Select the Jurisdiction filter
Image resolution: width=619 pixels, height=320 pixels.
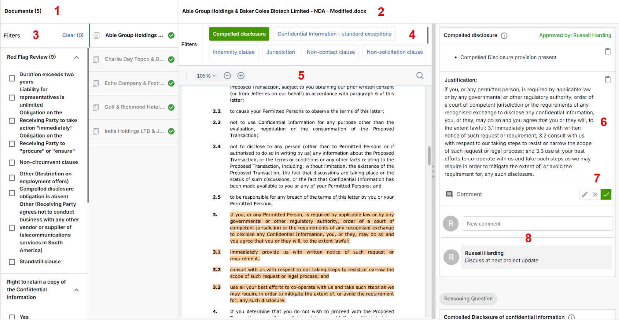click(280, 52)
